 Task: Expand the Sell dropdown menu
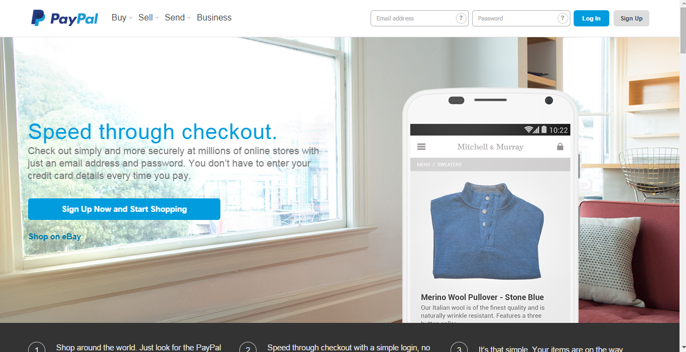[x=149, y=18]
